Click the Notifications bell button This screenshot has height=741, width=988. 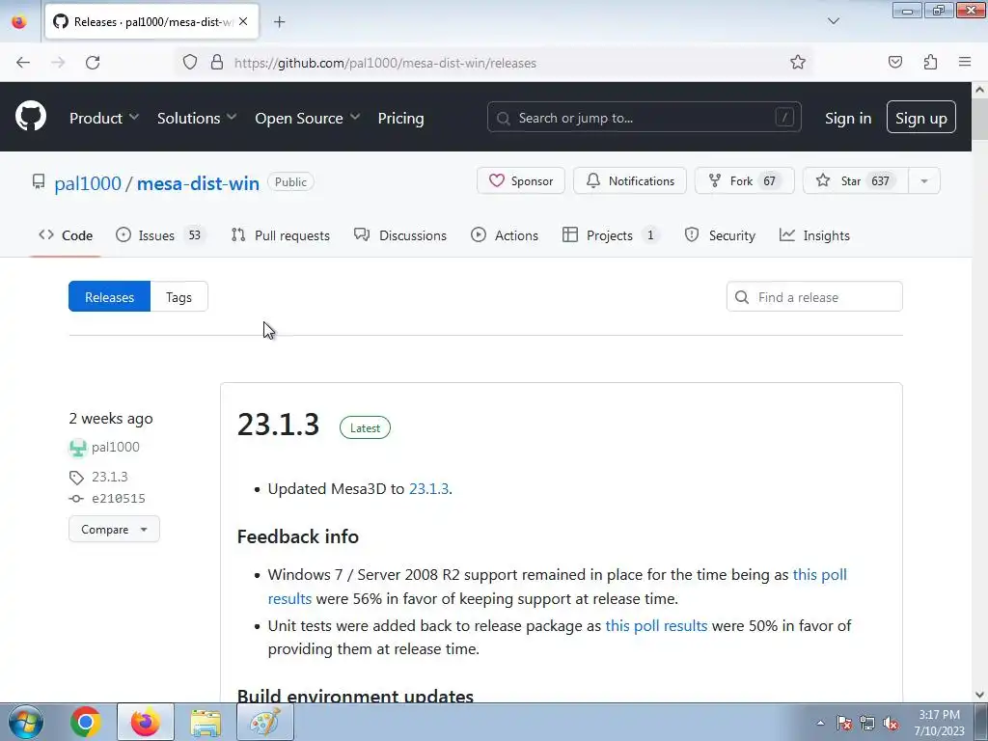(x=629, y=180)
